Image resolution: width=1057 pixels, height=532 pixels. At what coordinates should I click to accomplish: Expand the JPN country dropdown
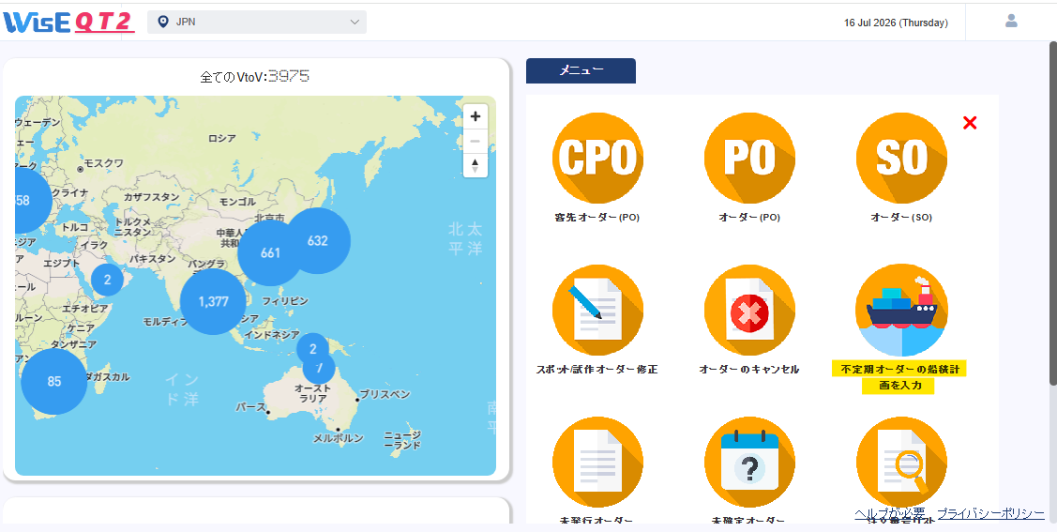257,23
